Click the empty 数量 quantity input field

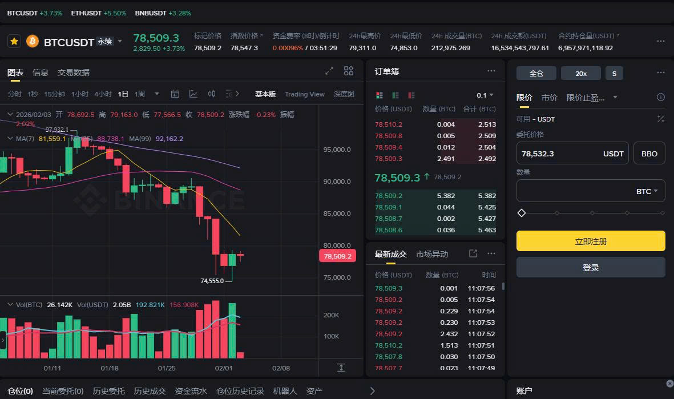tap(591, 191)
